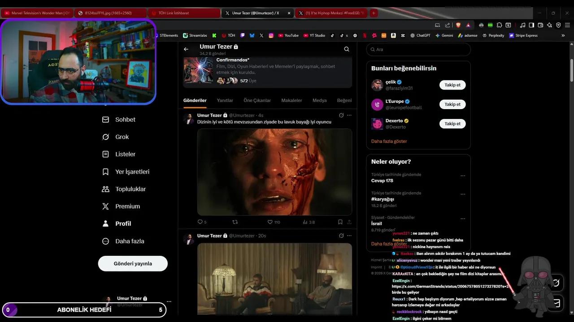Open the two men sitting room image

274,279
